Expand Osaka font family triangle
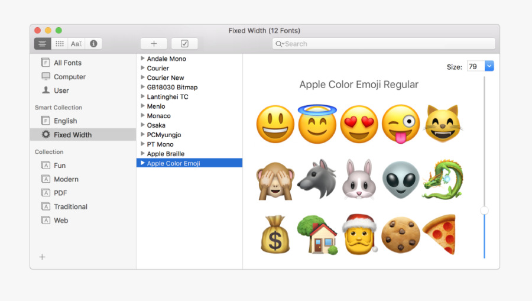 [143, 125]
